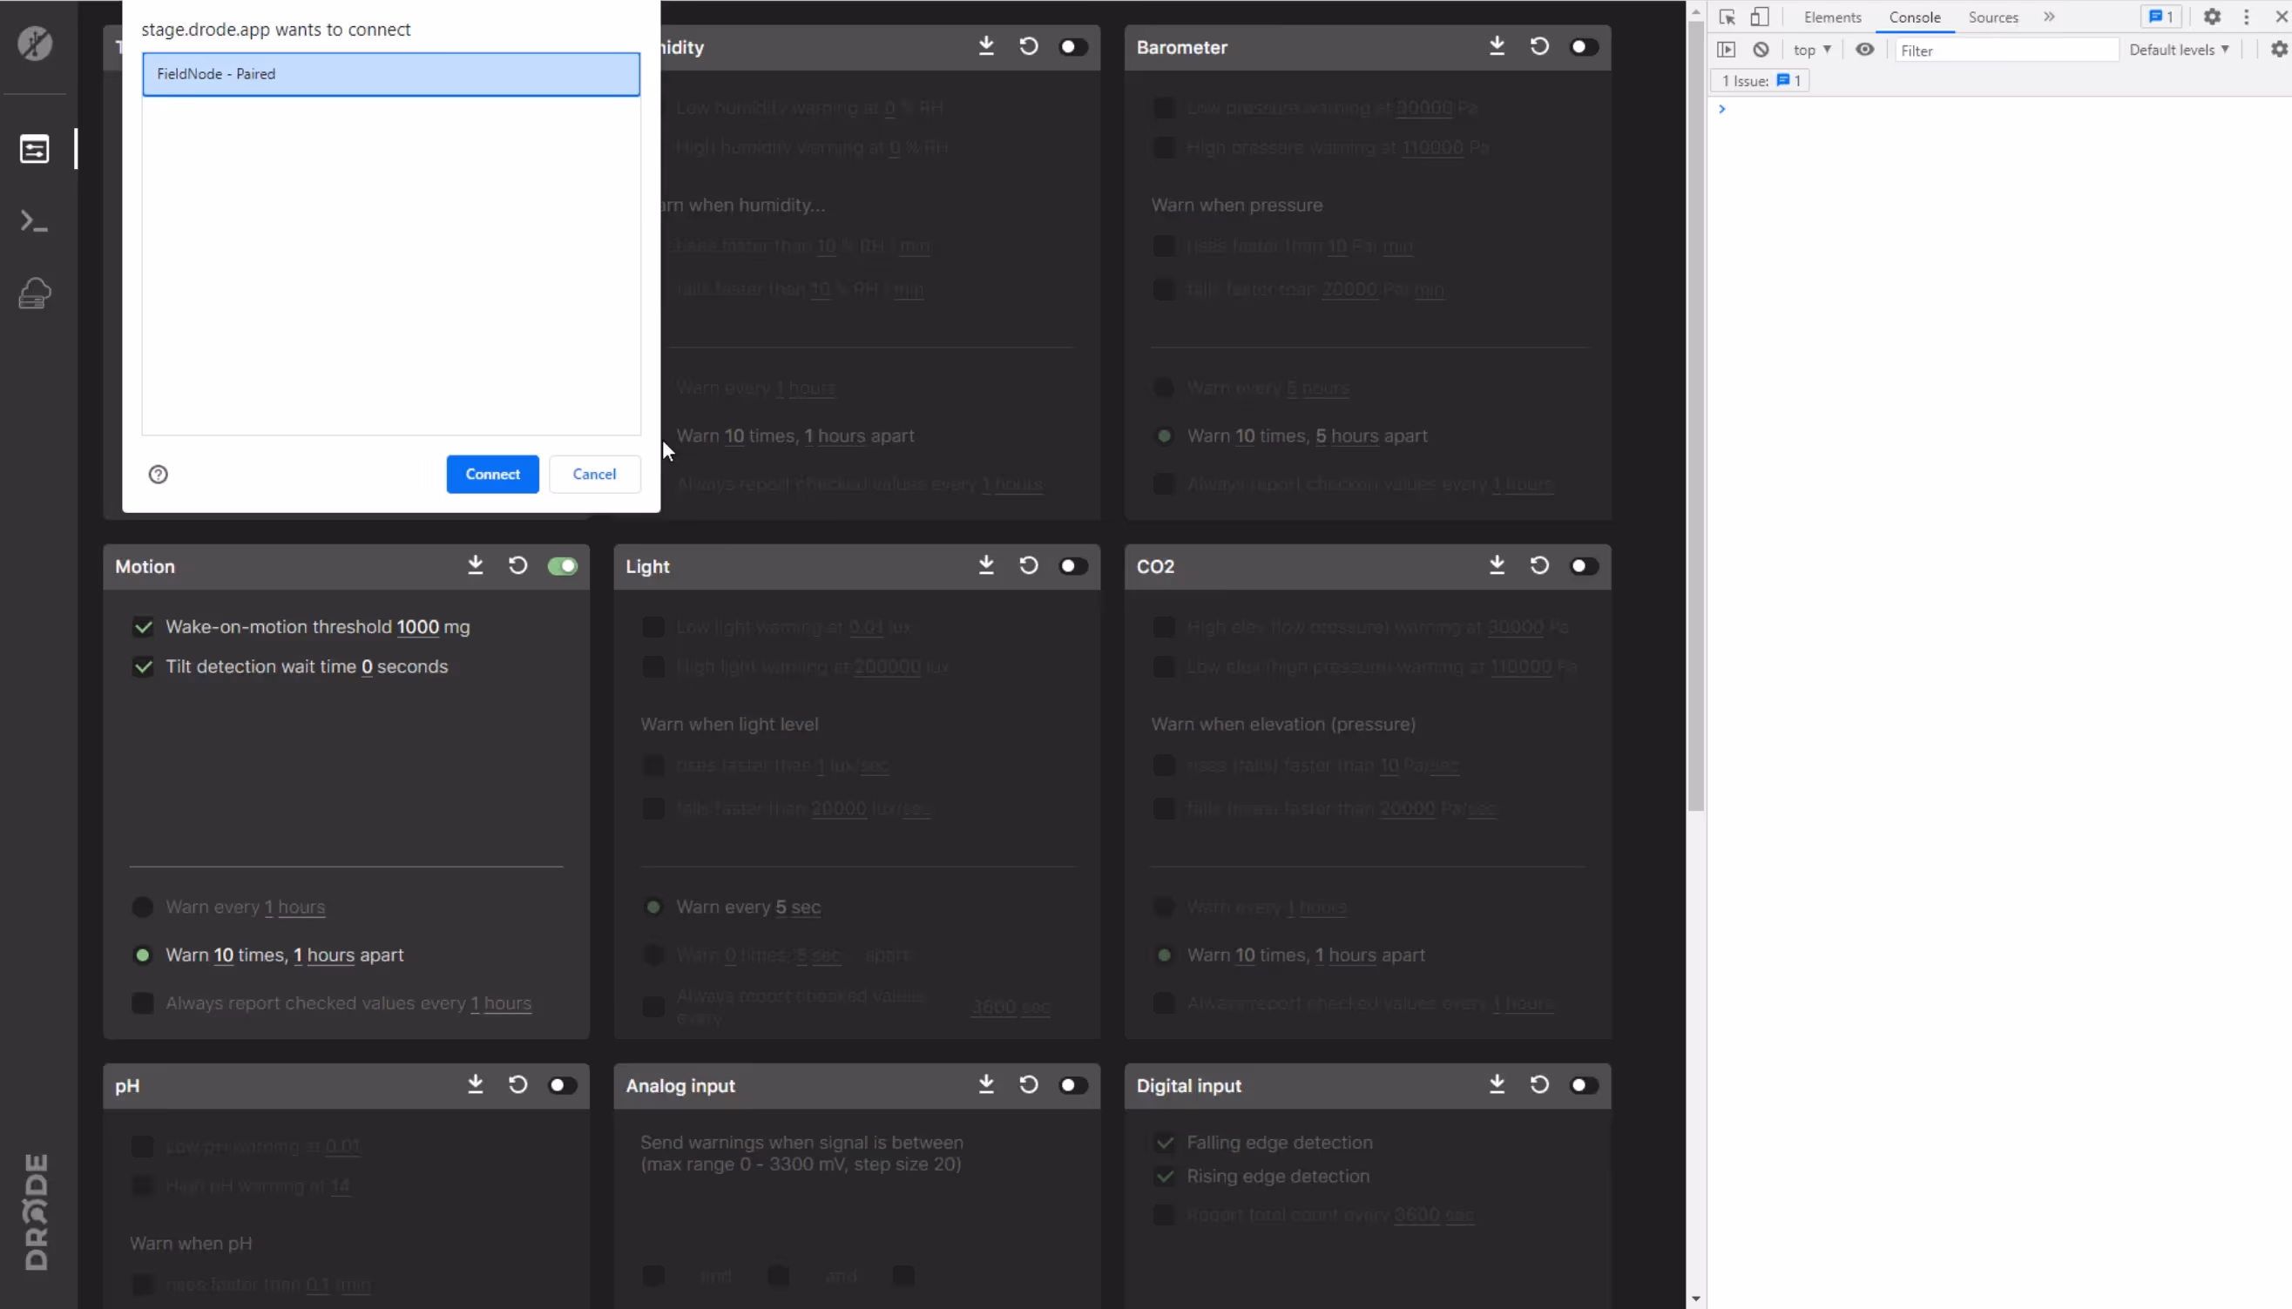Click the console prompt chevron
The width and height of the screenshot is (2292, 1309).
[1722, 109]
